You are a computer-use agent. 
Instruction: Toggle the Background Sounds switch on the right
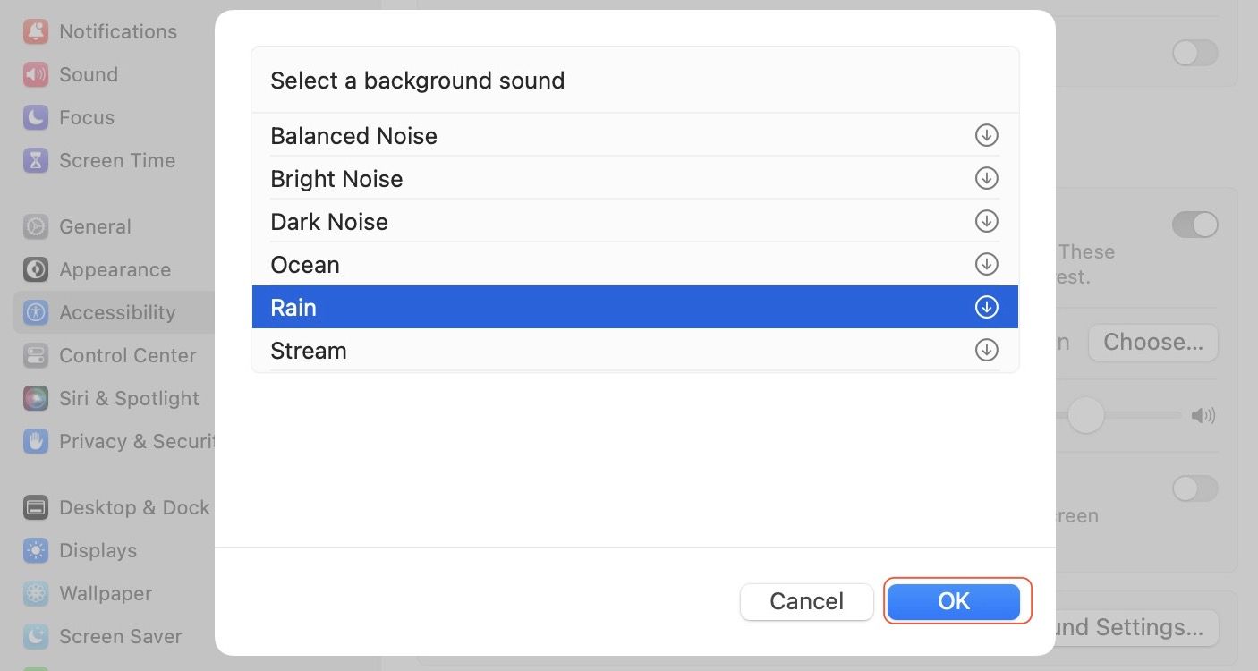(x=1194, y=225)
